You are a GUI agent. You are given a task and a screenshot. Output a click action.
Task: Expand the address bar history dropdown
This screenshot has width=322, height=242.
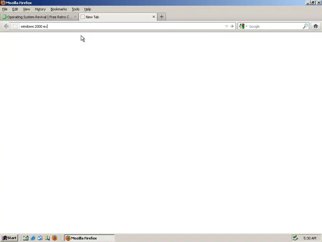point(226,26)
